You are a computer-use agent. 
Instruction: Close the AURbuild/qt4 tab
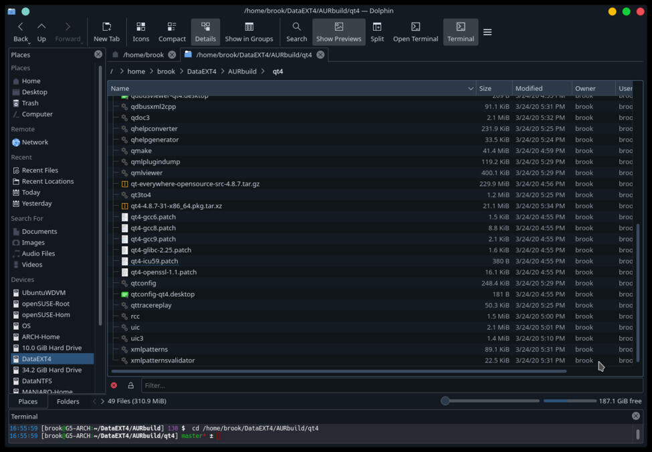point(320,55)
